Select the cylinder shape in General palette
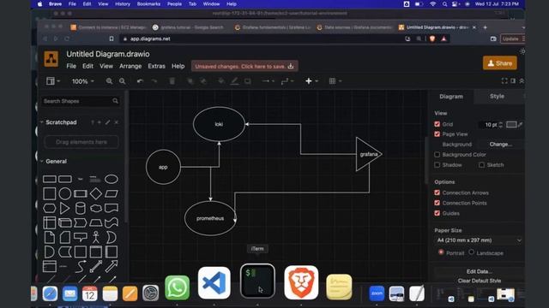This screenshot has height=308, width=549. (80, 208)
